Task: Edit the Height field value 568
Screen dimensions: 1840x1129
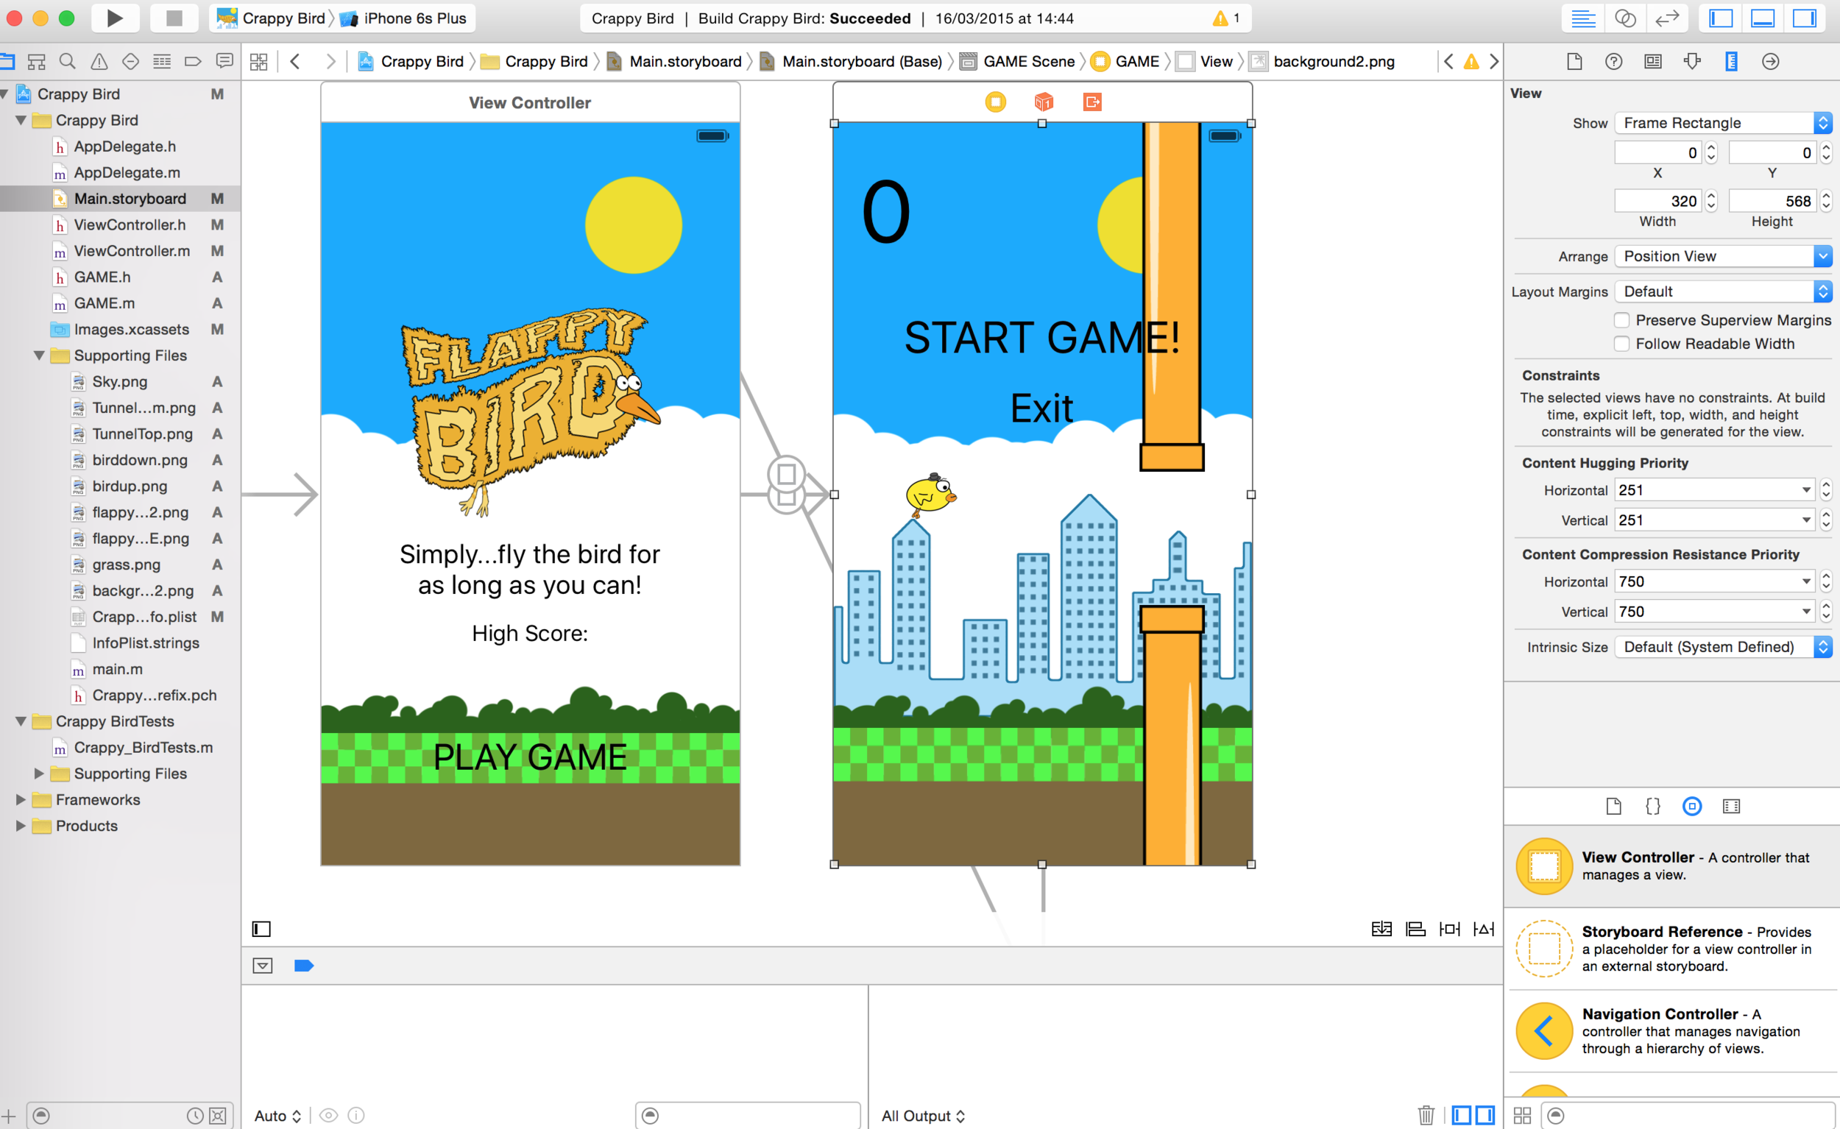Action: click(x=1772, y=201)
